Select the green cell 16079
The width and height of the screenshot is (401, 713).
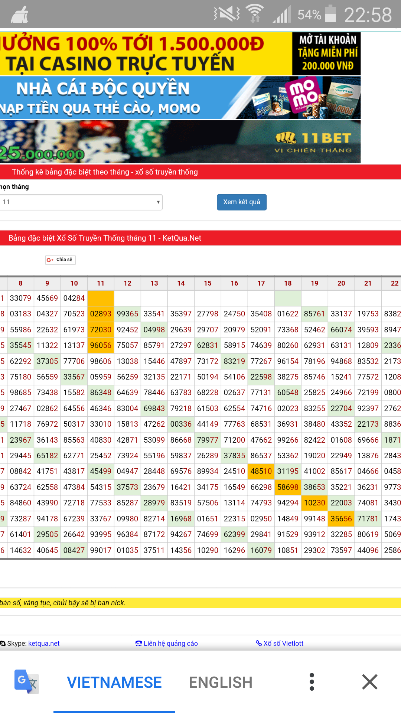[261, 550]
